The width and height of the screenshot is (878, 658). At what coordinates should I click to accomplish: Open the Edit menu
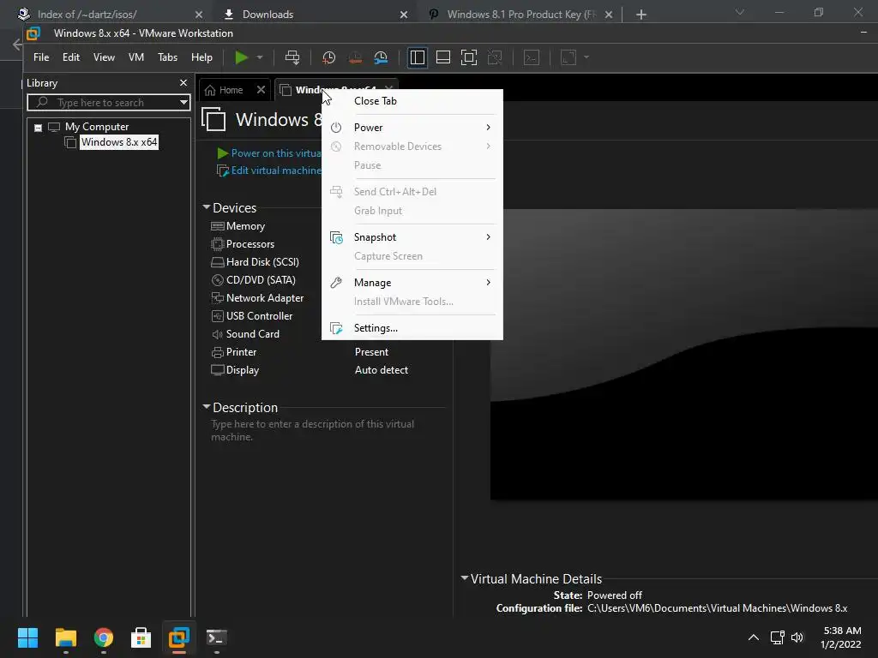pyautogui.click(x=70, y=57)
